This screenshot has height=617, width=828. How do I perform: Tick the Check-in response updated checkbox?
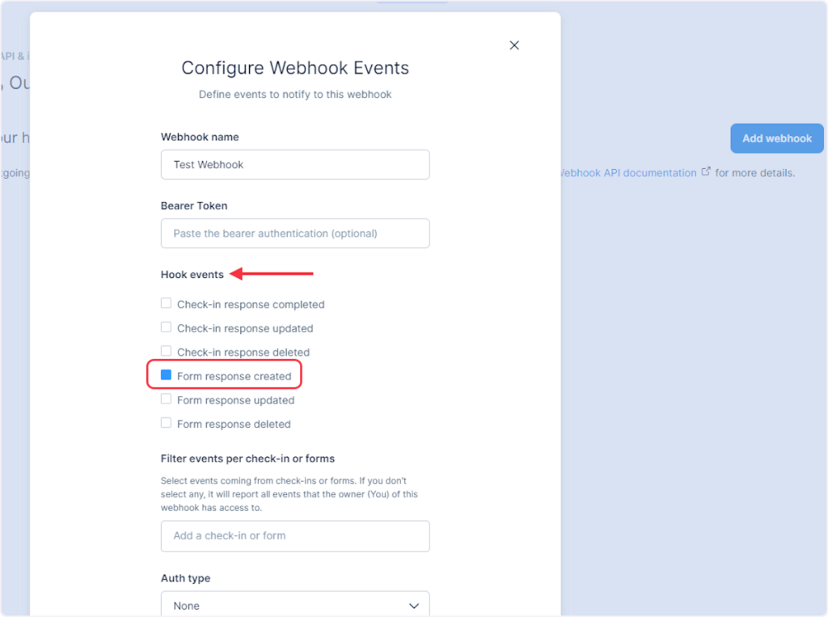(166, 328)
